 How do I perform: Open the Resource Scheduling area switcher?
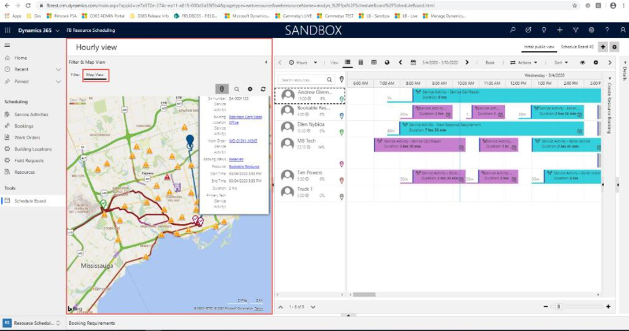(x=32, y=323)
